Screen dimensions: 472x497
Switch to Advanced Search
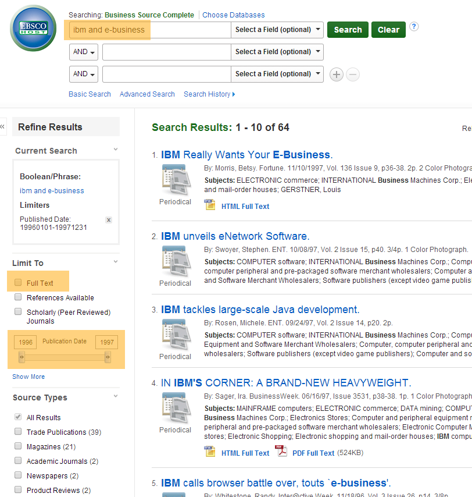click(x=147, y=94)
